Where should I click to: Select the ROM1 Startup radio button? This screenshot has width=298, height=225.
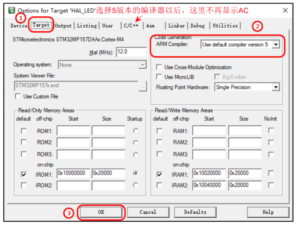(x=135, y=131)
